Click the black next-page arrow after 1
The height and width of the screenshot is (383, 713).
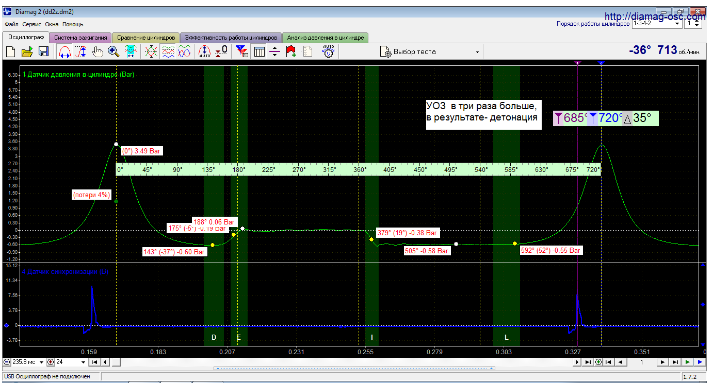click(x=662, y=362)
